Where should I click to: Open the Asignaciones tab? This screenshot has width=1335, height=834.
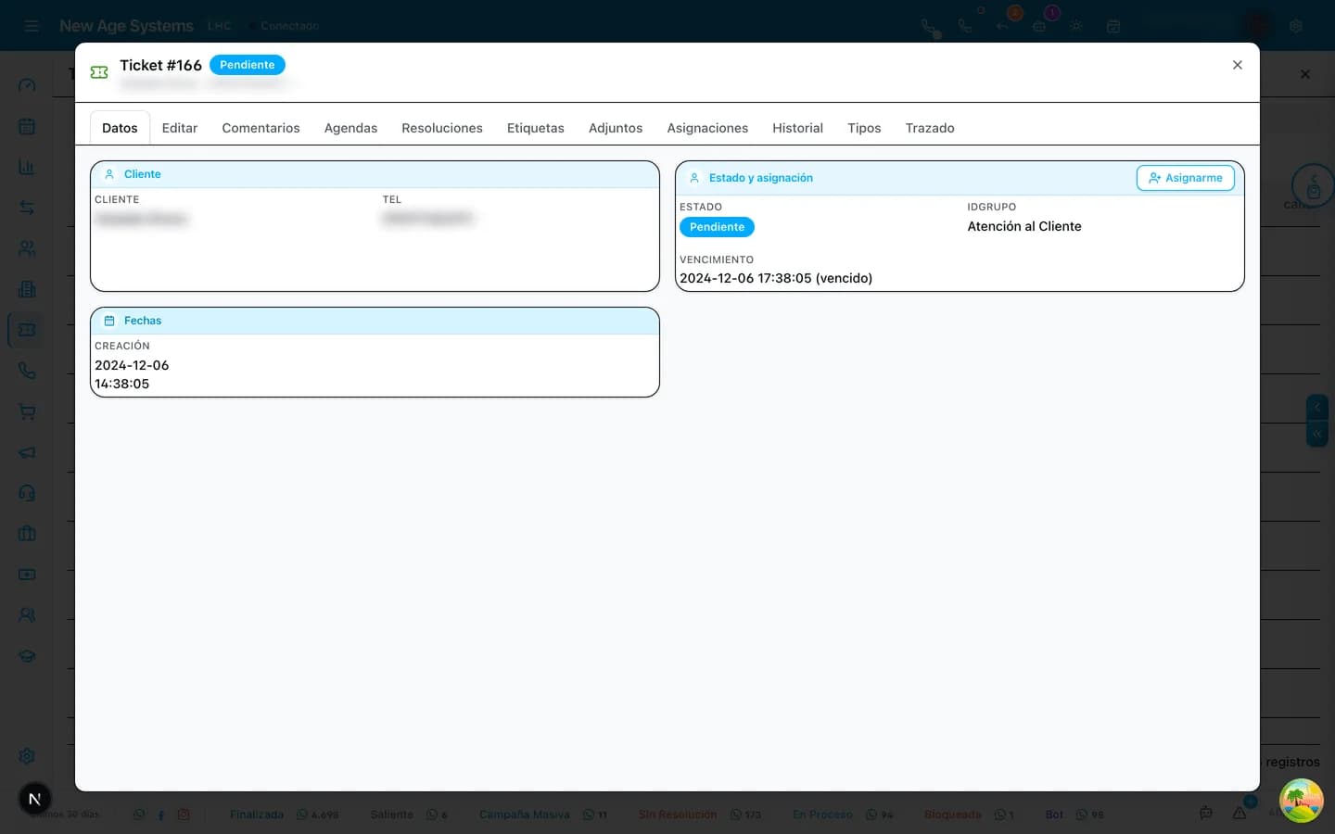707,128
